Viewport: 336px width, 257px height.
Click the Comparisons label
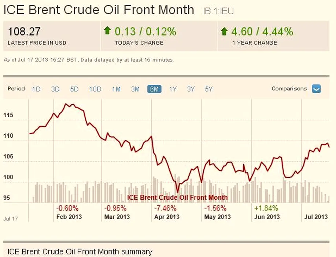point(289,88)
